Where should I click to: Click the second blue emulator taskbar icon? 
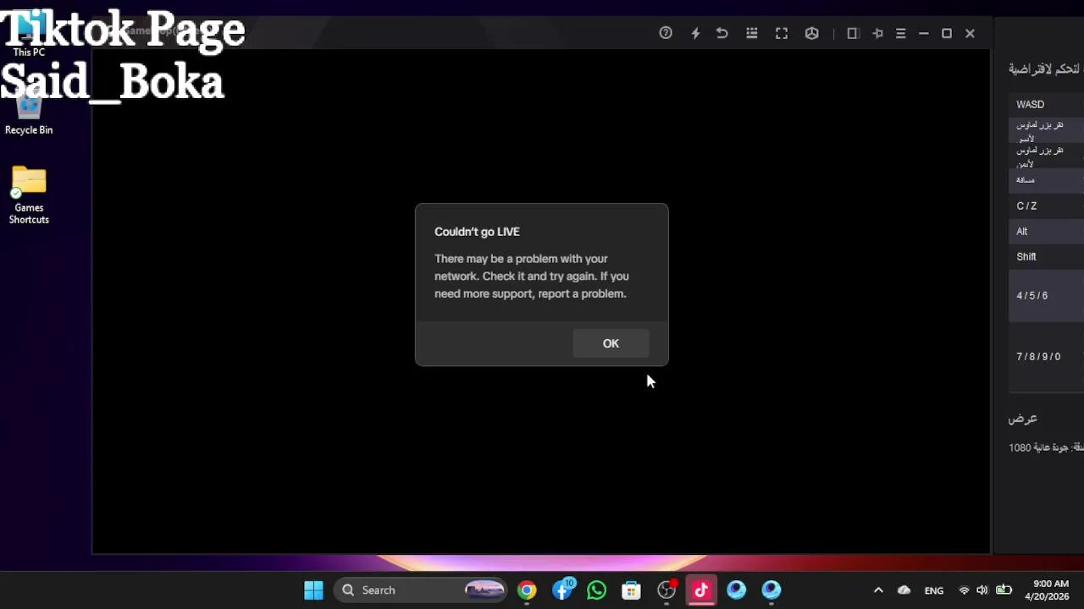click(x=771, y=590)
